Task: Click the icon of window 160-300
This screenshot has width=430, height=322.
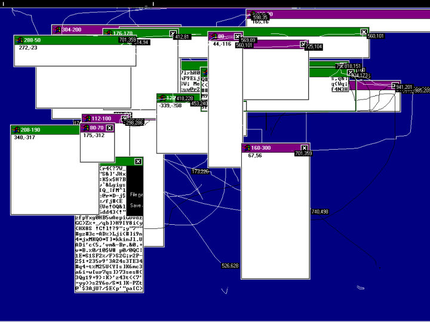Action: (246, 148)
